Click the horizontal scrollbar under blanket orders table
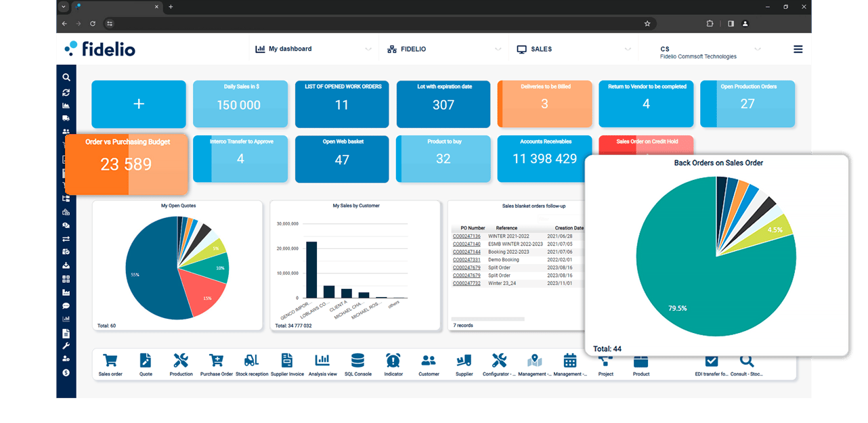868x423 pixels. pos(487,319)
